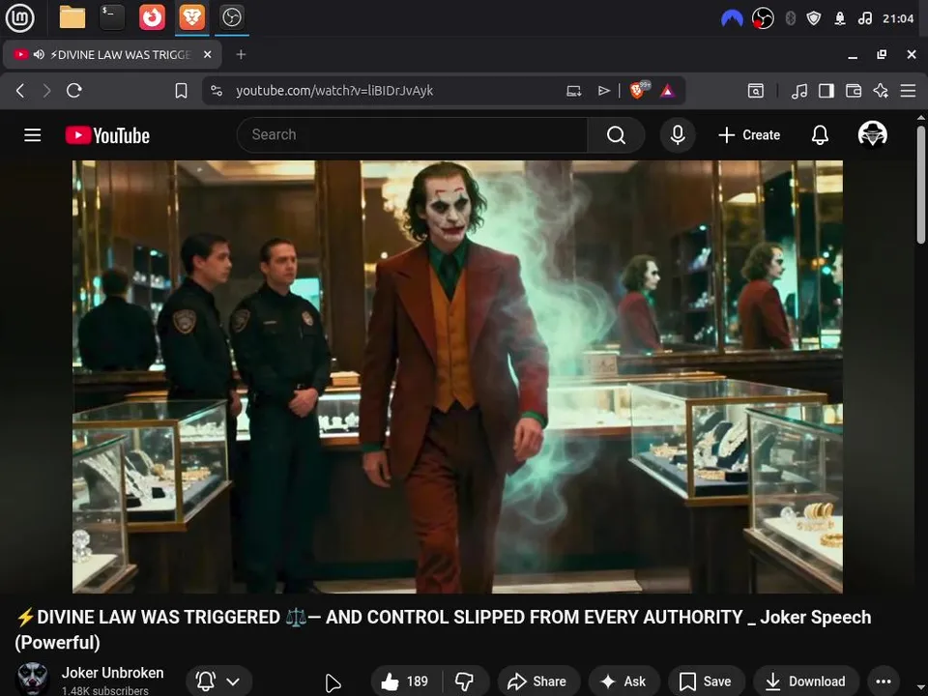Switch to the Brave browser in the panel

191,17
